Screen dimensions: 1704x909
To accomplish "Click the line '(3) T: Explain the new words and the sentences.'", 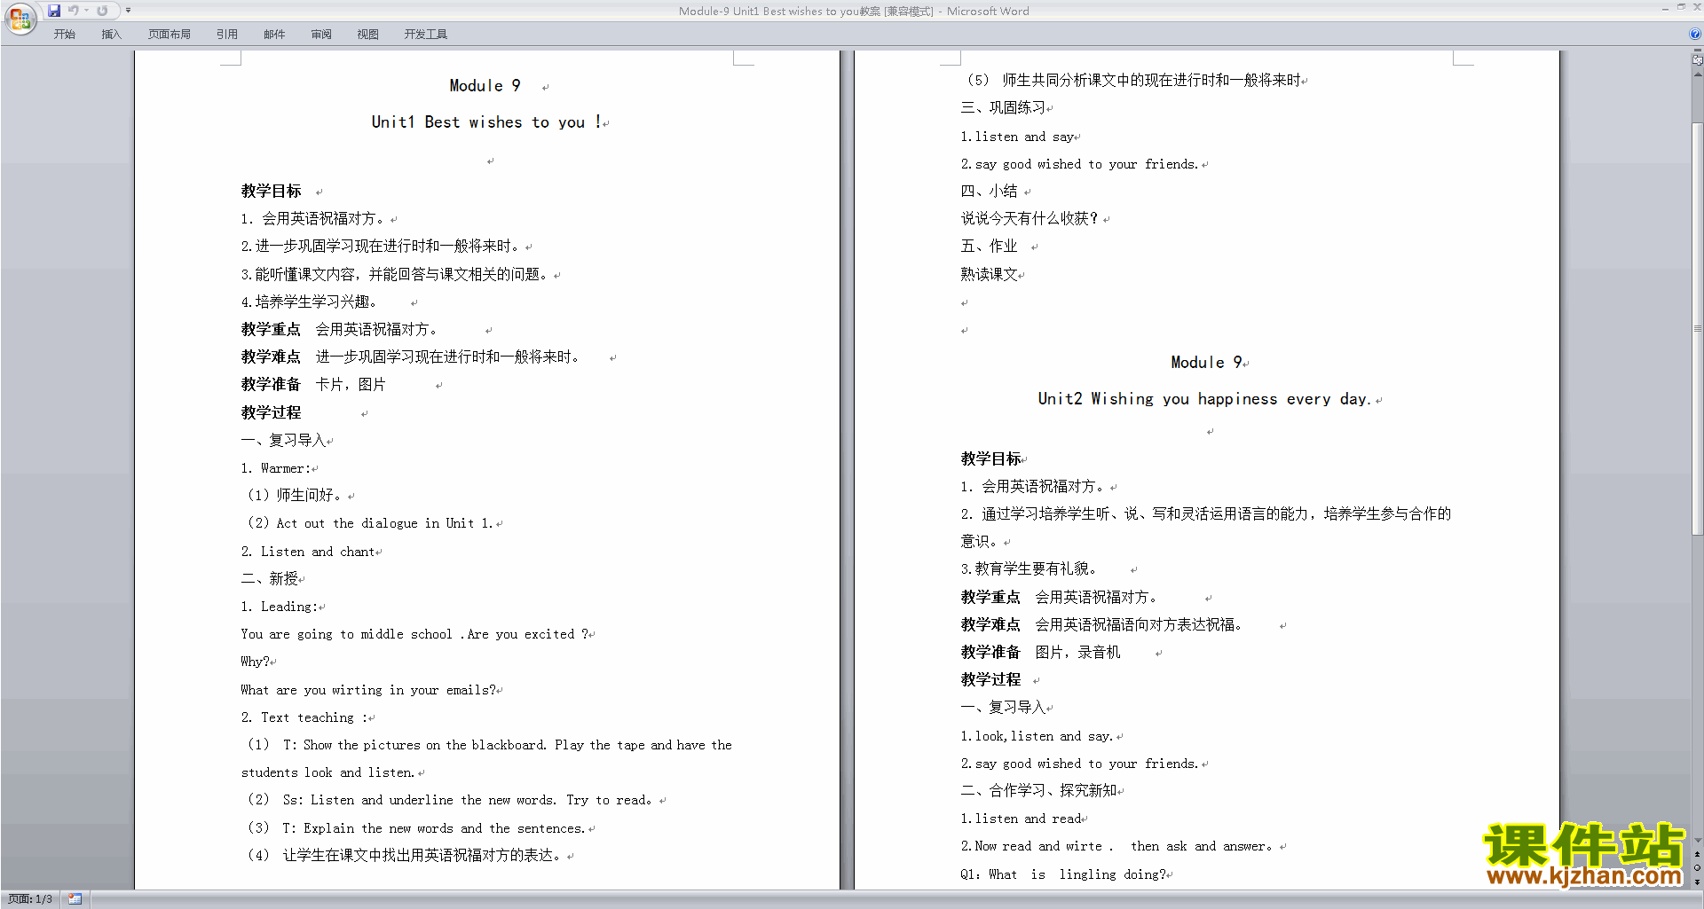I will coord(416,828).
